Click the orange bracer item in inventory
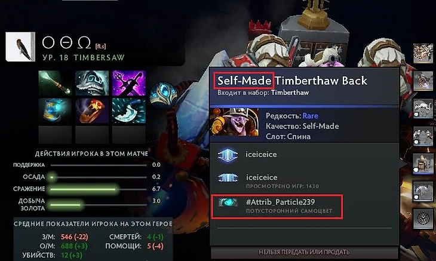The image size is (436, 261). click(x=92, y=110)
